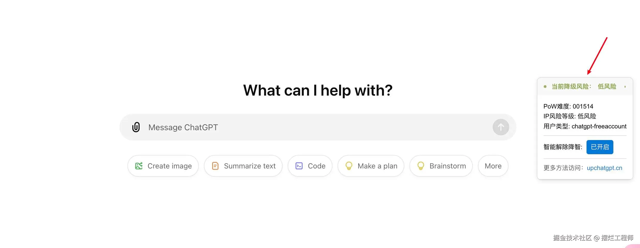Image resolution: width=640 pixels, height=248 pixels.
Task: Click the purple Code terminal icon
Action: point(299,166)
